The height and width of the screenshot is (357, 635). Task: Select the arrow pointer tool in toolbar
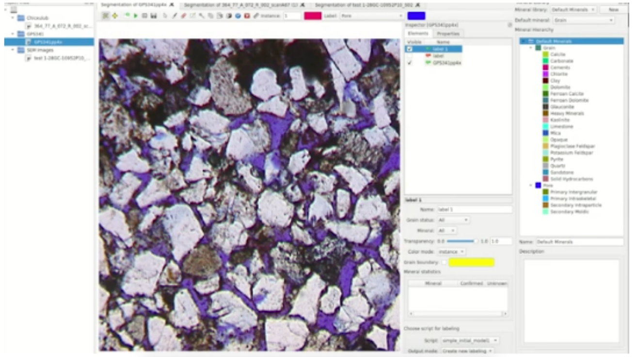click(165, 16)
